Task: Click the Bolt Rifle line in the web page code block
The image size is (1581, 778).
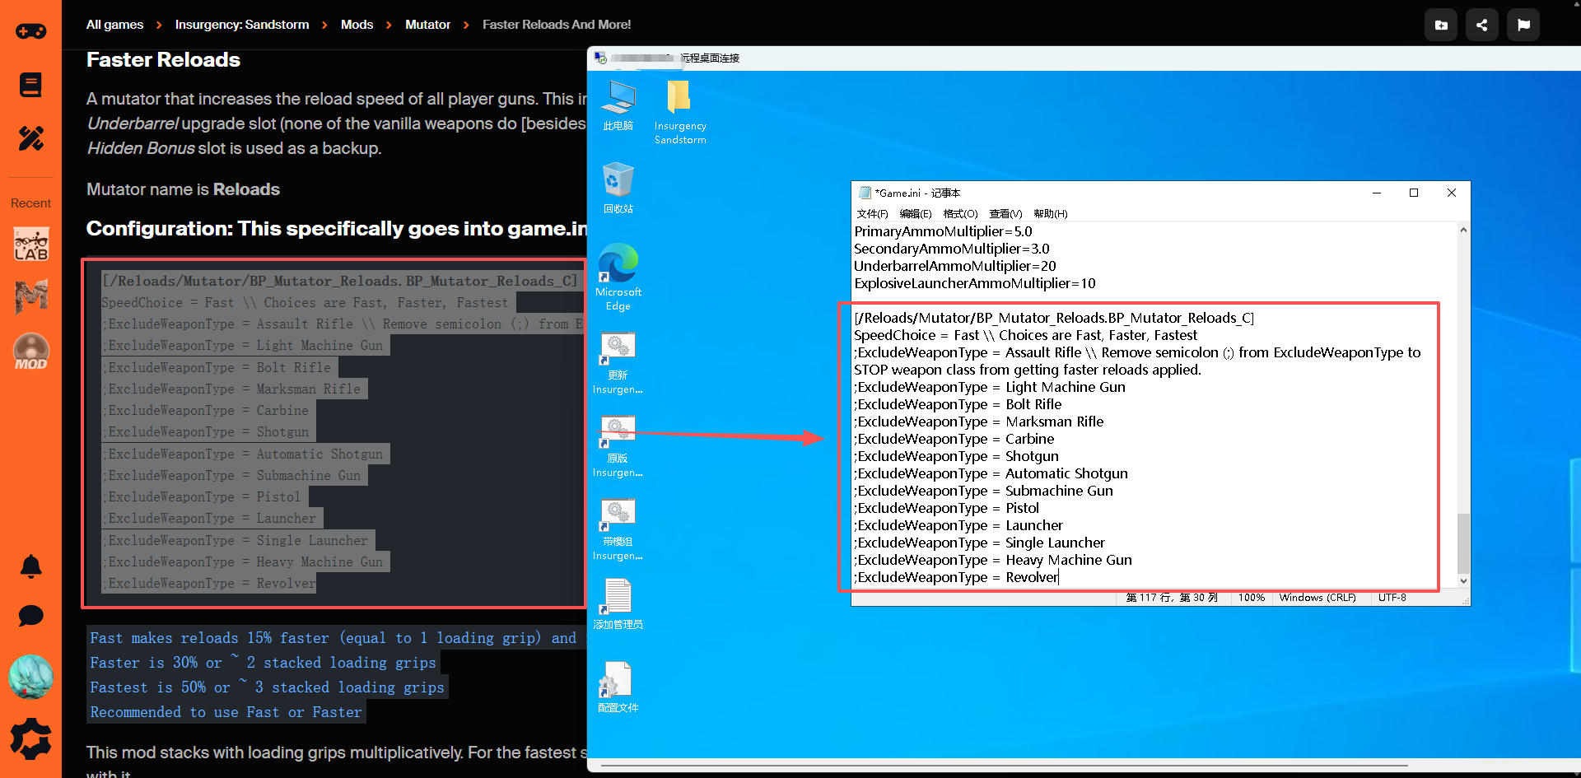Action: [219, 367]
